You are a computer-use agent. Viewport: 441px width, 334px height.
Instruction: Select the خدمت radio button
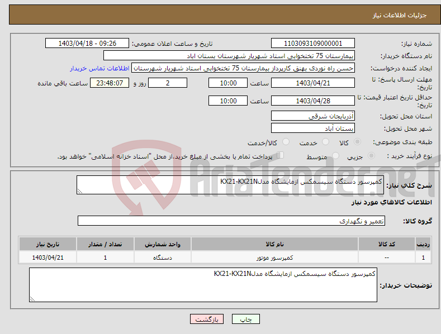pos(325,142)
